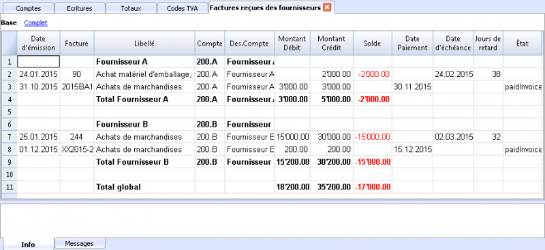Viewport: 545px width, 250px height.
Task: Click global credit '35'200.00'
Action: (334, 187)
